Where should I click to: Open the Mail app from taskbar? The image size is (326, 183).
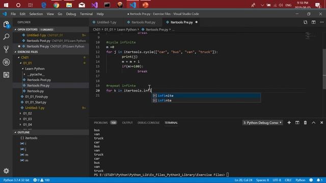81,5
